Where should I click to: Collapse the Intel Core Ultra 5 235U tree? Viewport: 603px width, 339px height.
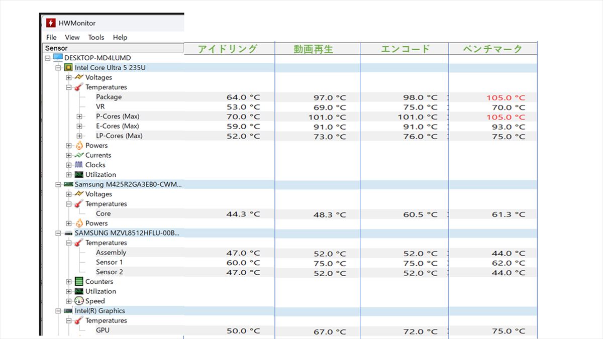tap(58, 68)
